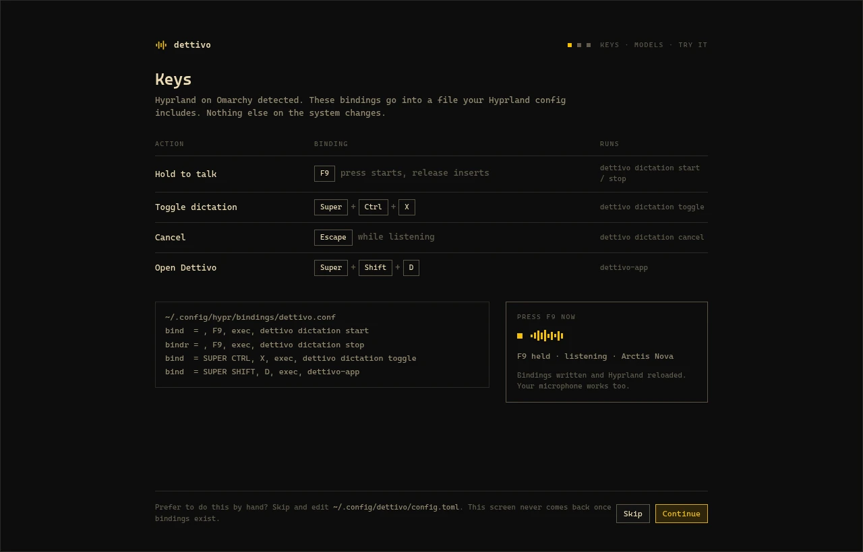Image resolution: width=863 pixels, height=552 pixels.
Task: Click the 'while listening' hint
Action: click(x=396, y=237)
